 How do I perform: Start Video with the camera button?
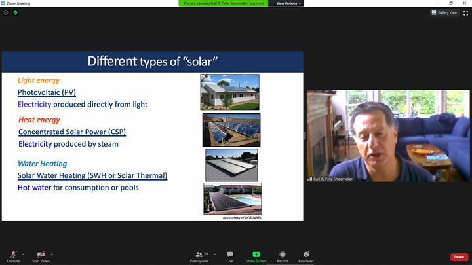click(41, 257)
